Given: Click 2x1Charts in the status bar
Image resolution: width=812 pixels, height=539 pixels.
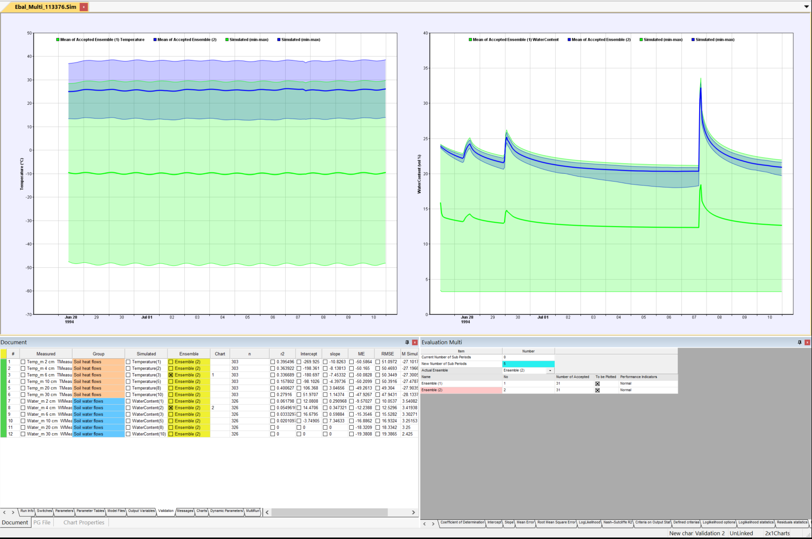Looking at the screenshot, I should [777, 534].
